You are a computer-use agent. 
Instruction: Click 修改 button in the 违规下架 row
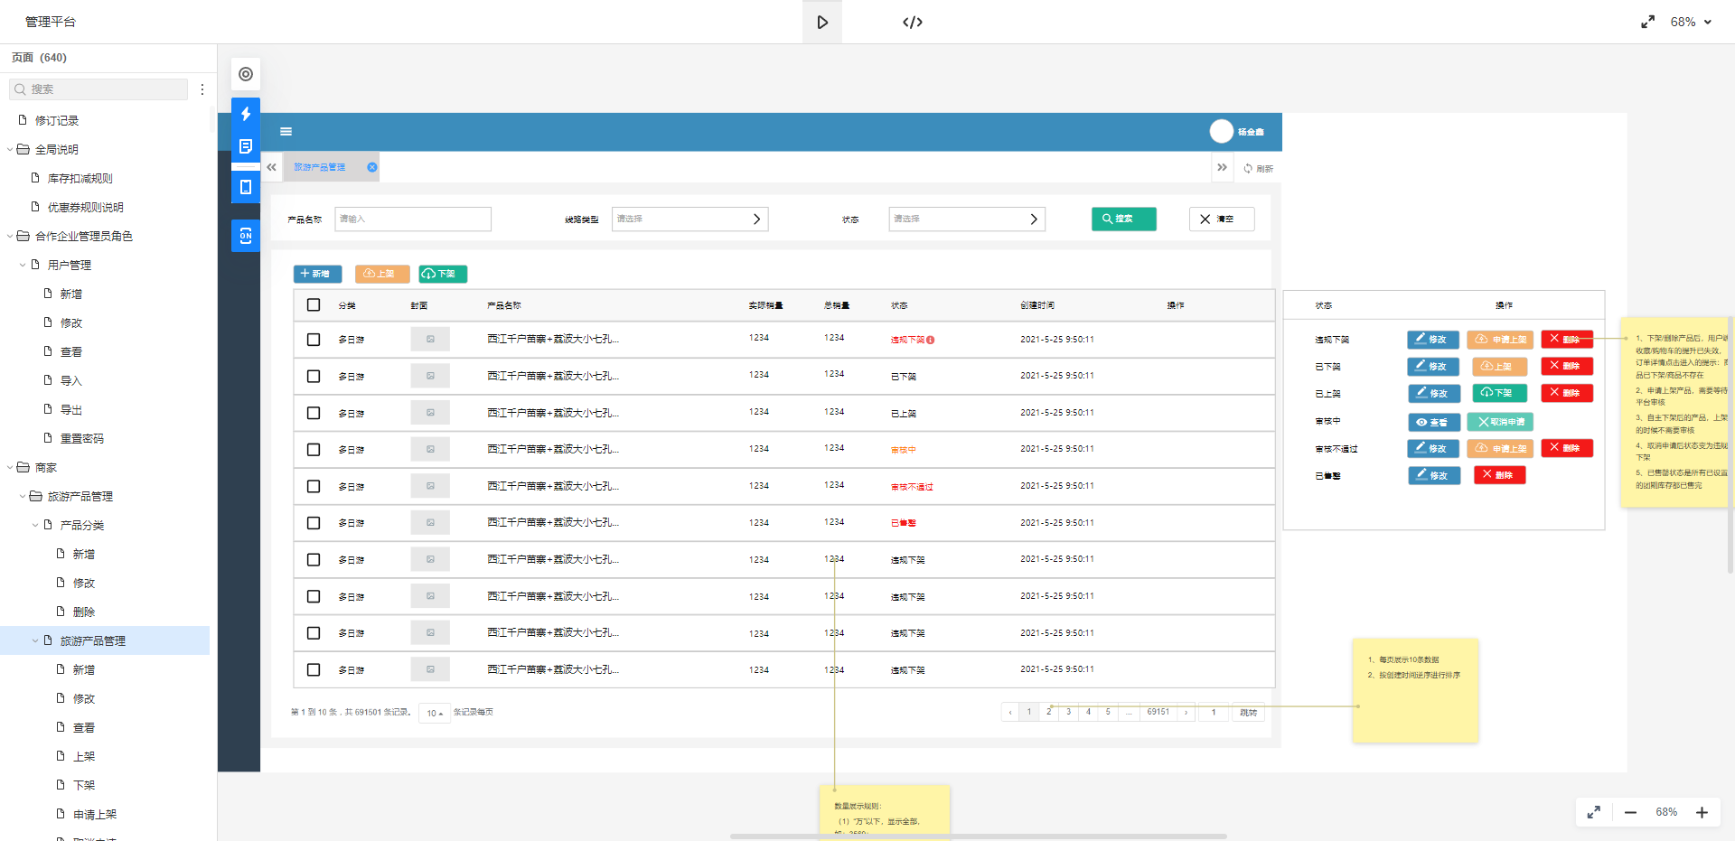[1433, 340]
